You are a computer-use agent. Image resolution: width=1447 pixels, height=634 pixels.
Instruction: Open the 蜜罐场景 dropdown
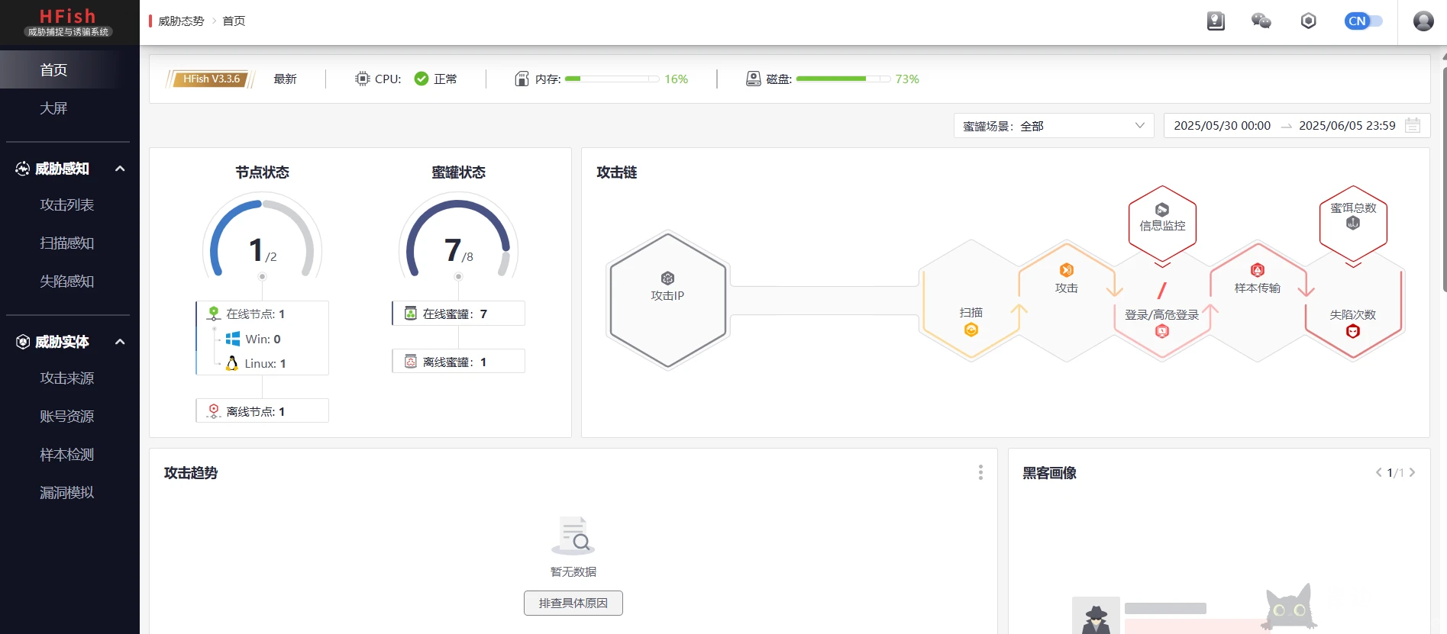pyautogui.click(x=1053, y=126)
